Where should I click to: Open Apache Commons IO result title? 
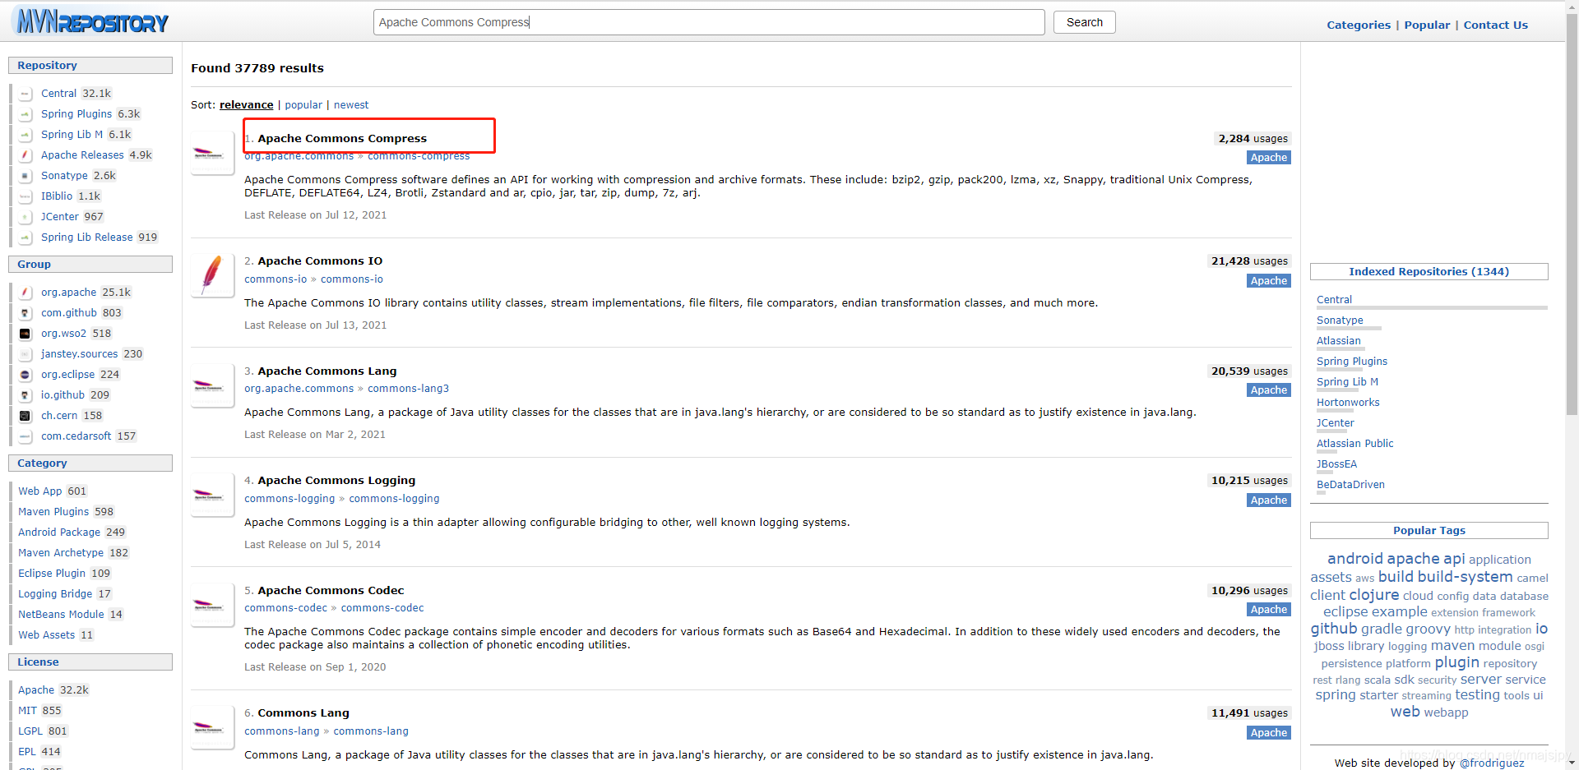[x=320, y=261]
